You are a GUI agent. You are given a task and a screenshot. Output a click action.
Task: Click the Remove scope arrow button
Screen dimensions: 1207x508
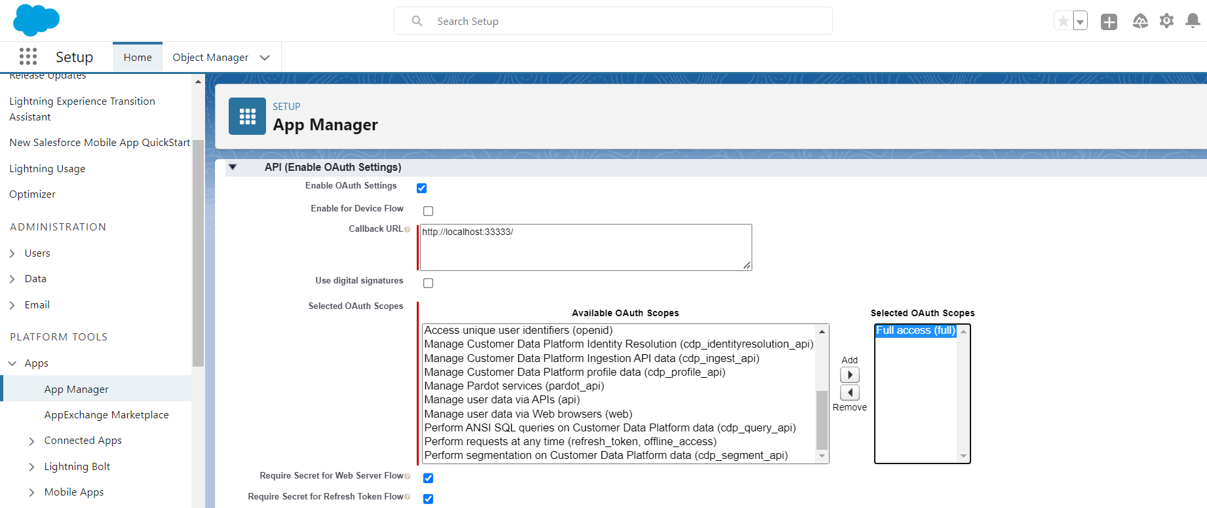point(849,393)
